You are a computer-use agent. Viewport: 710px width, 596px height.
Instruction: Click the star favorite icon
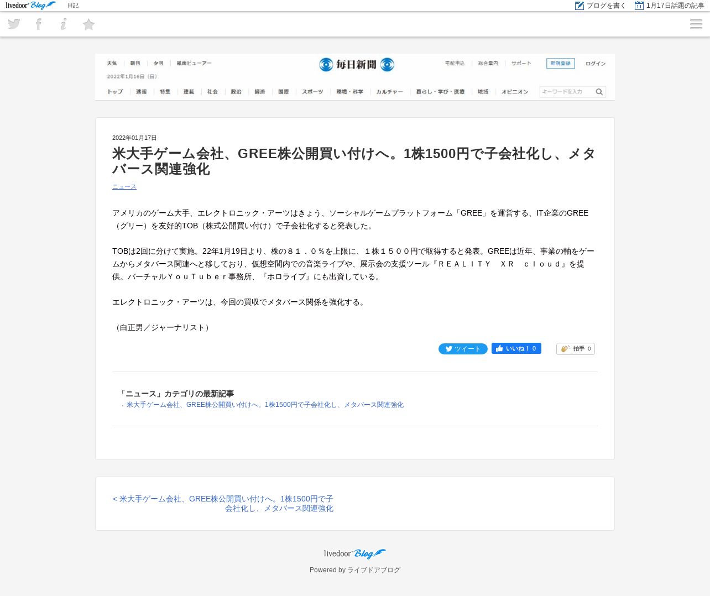[88, 24]
